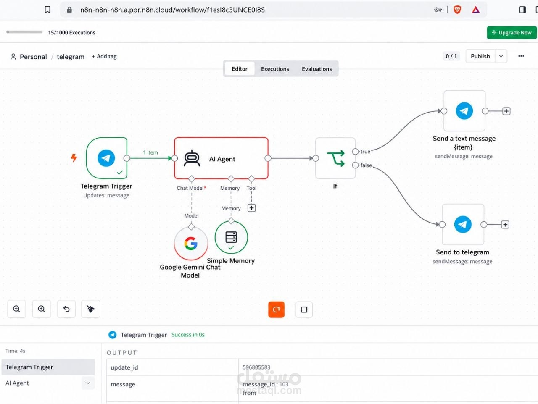
Task: Click the "15/1000 Executions" usage text
Action: pyautogui.click(x=72, y=32)
